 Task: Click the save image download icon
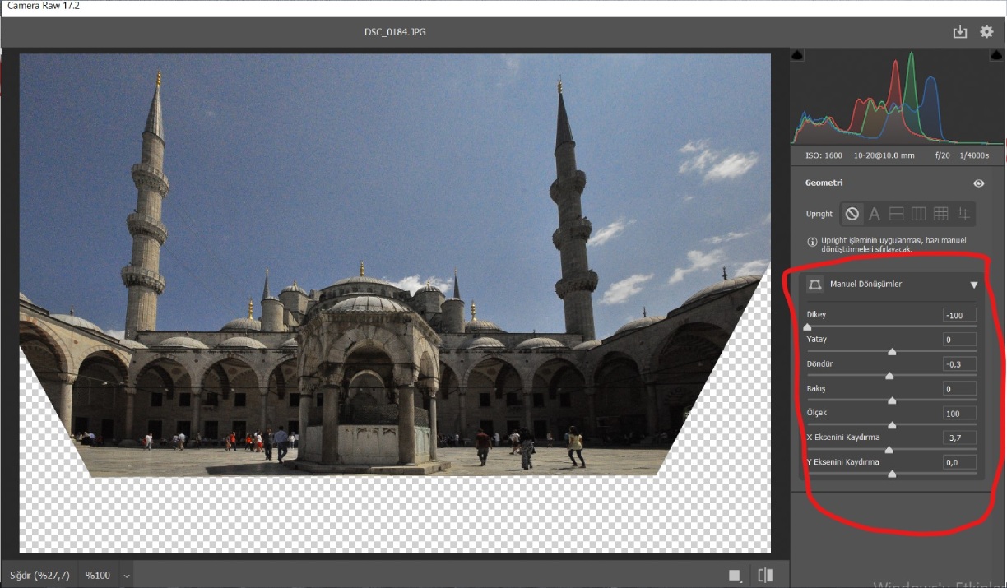(x=959, y=32)
